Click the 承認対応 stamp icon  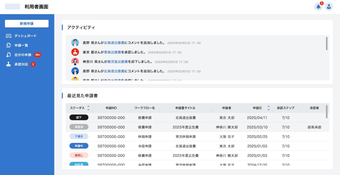[9, 64]
